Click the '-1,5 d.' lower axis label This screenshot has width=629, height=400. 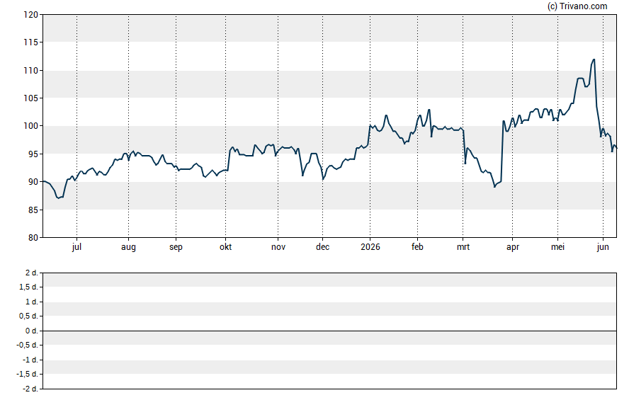28,375
